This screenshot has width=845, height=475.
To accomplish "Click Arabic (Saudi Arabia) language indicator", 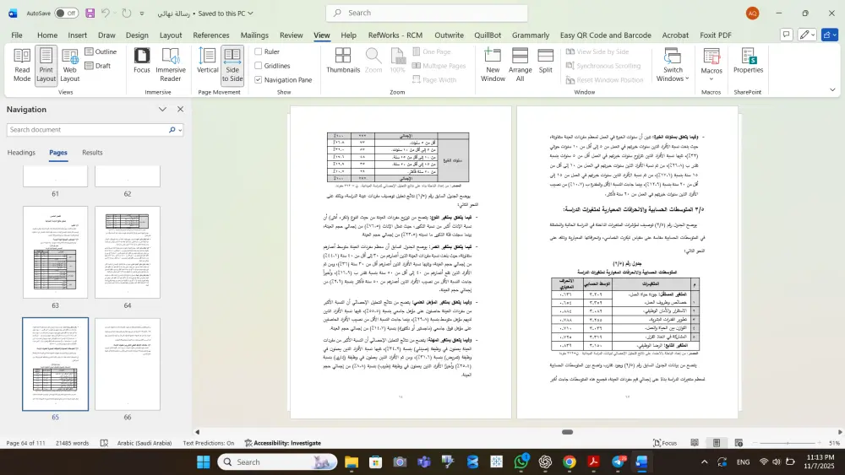I will pyautogui.click(x=144, y=443).
